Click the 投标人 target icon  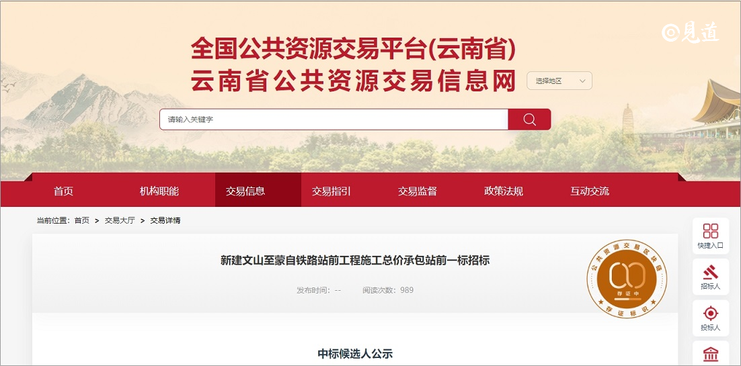[710, 318]
